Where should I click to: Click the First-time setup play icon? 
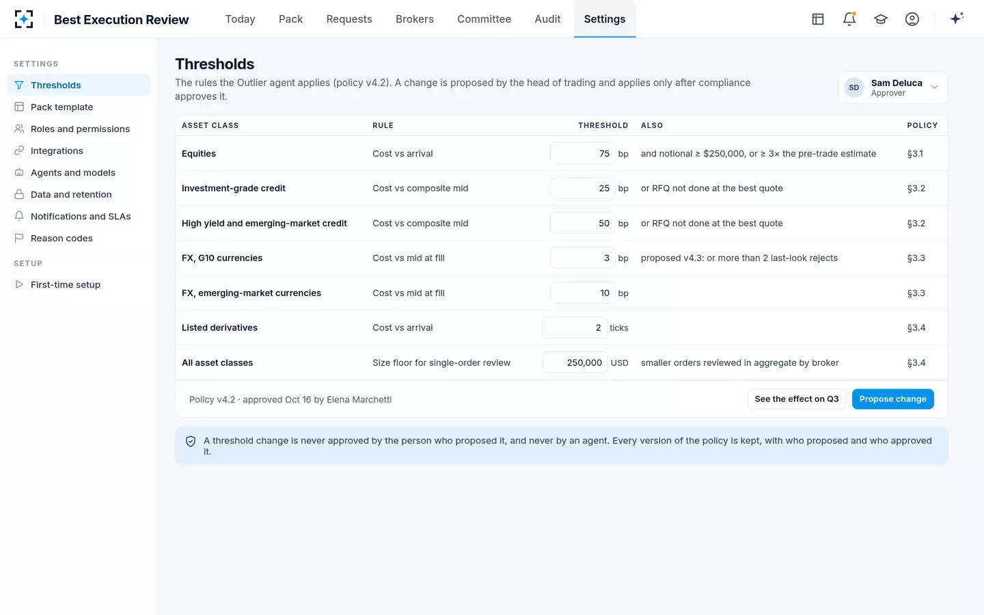point(19,285)
